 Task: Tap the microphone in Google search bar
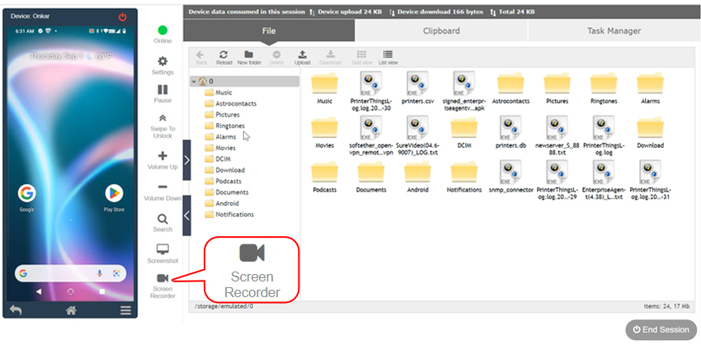pyautogui.click(x=100, y=273)
